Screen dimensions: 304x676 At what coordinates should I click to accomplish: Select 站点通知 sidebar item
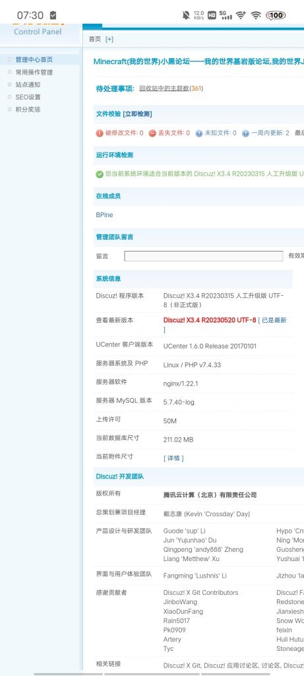click(x=28, y=84)
